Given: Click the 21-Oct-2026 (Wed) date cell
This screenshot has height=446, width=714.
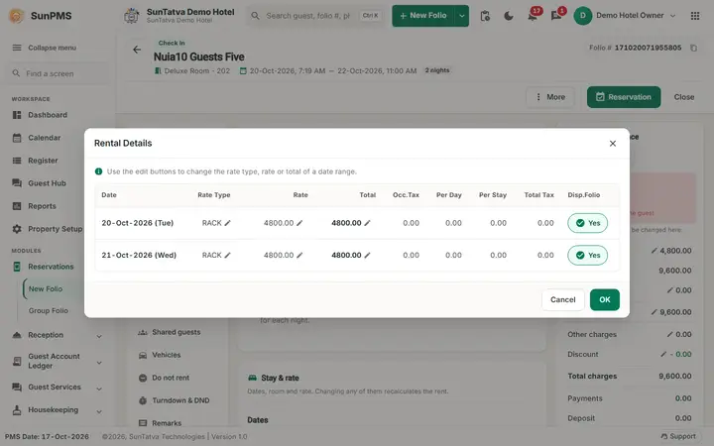Looking at the screenshot, I should [x=139, y=256].
